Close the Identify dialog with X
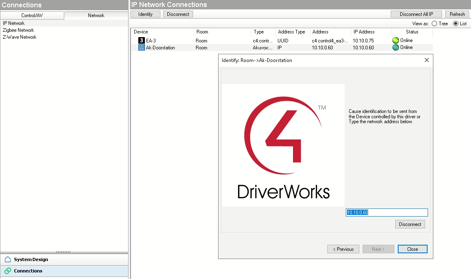471x279 pixels. coord(426,60)
